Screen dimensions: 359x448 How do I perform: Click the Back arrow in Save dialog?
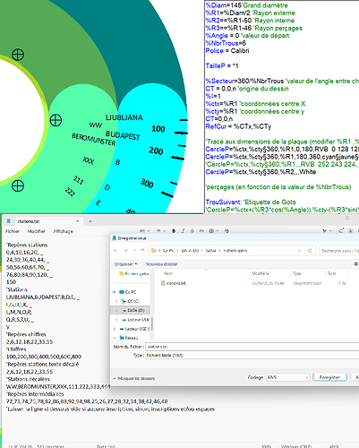tap(115, 251)
